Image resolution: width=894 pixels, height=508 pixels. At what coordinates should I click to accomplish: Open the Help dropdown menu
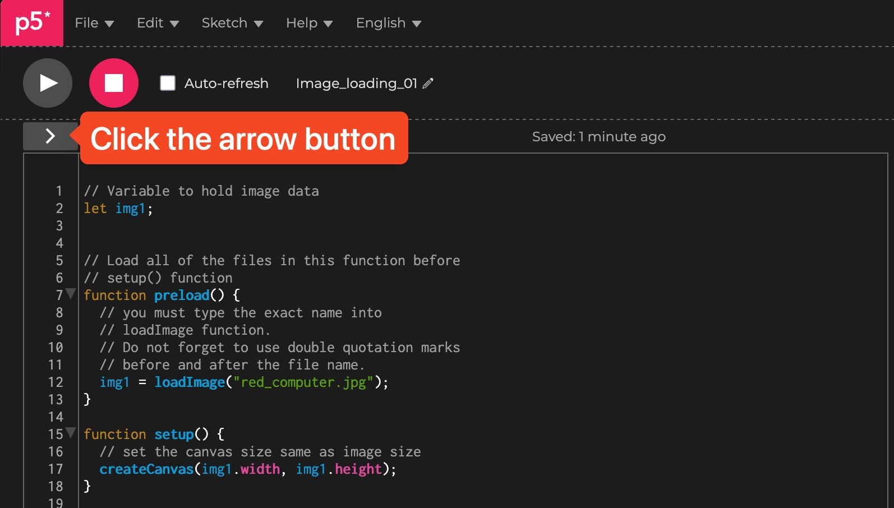coord(309,23)
